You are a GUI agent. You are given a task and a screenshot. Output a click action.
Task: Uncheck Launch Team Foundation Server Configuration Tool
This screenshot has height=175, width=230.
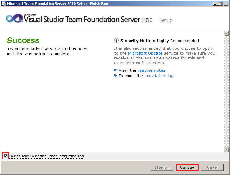pyautogui.click(x=6, y=156)
